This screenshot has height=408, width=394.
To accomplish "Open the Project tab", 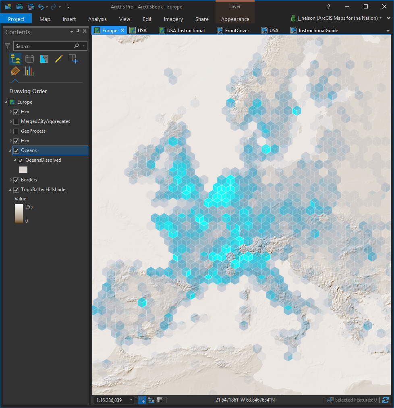I will pos(16,19).
